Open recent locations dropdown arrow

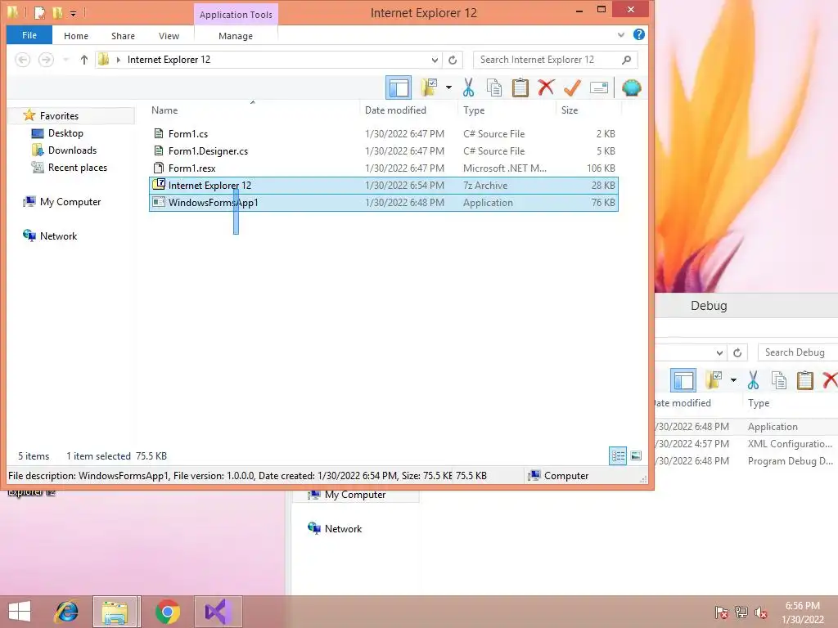click(x=65, y=60)
